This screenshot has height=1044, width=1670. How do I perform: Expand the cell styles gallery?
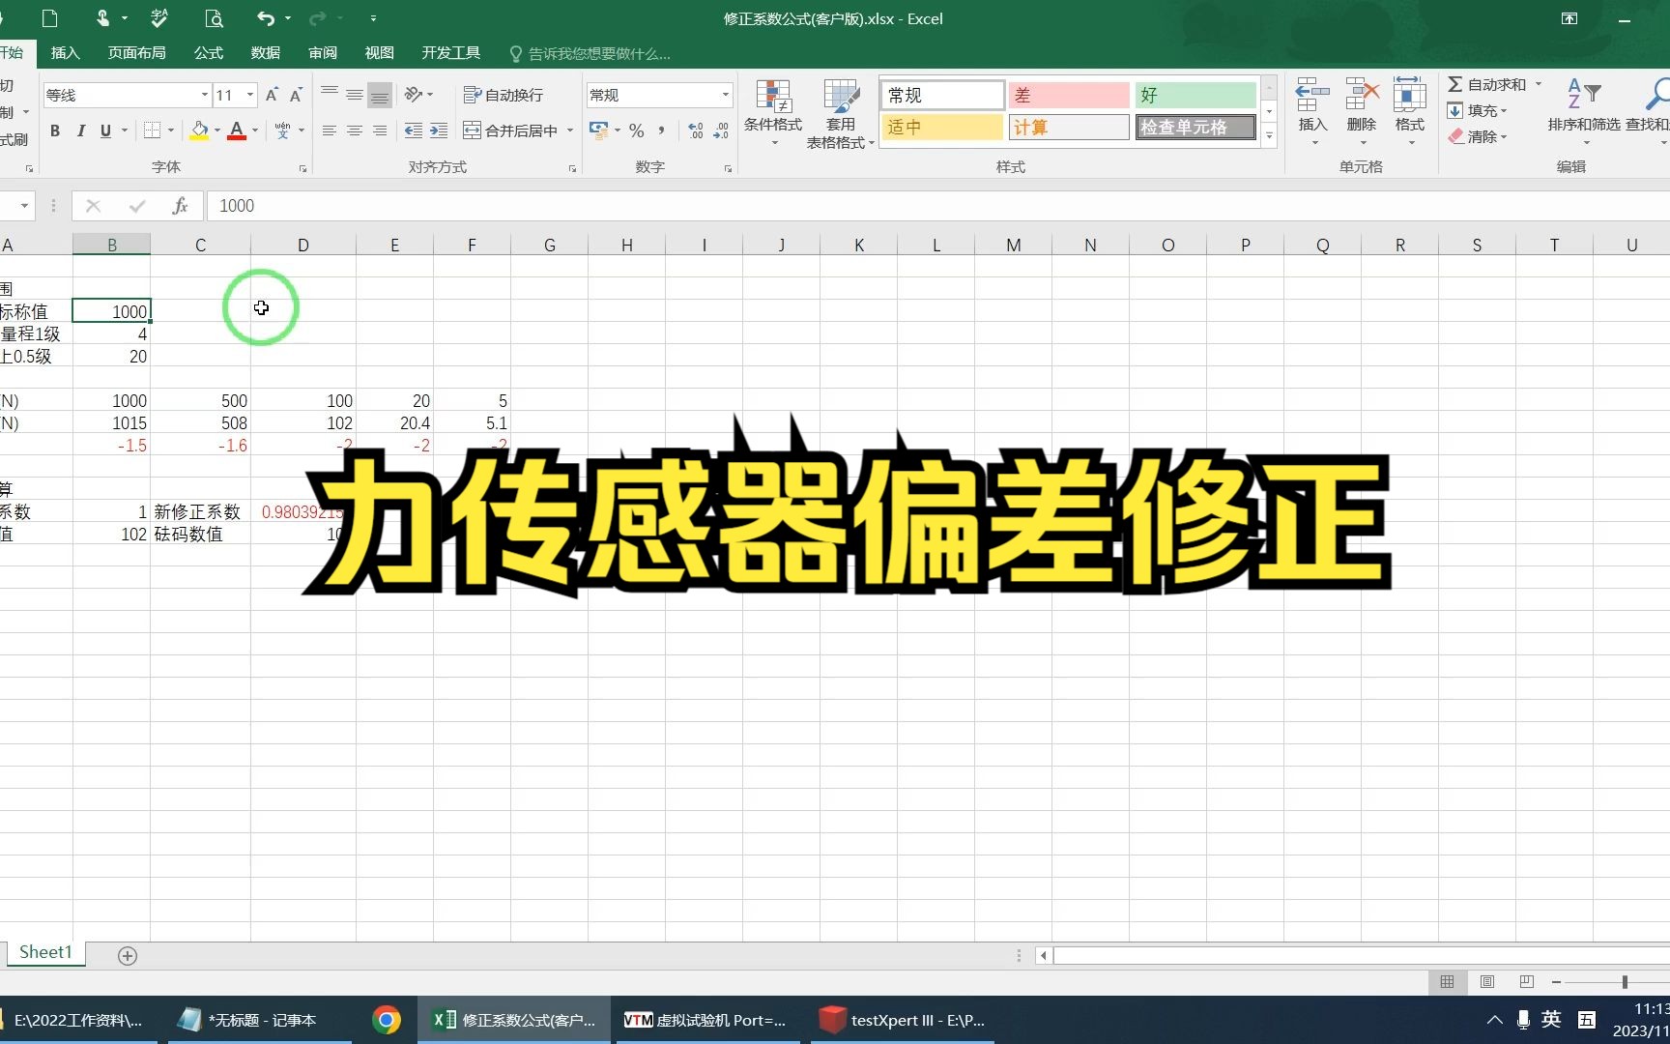click(1269, 135)
